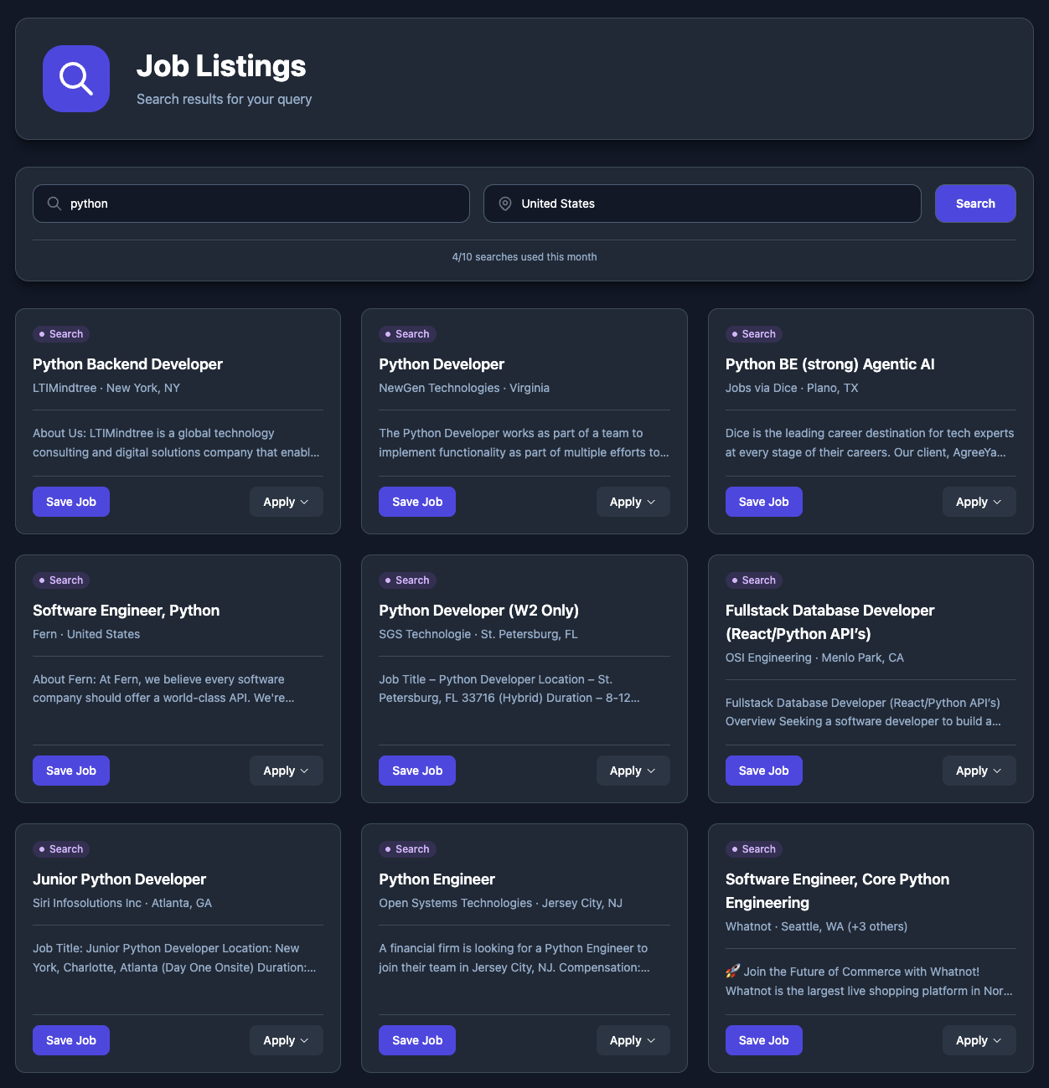Save the Siri Infosolutions Junior Python Developer job

coord(70,1039)
